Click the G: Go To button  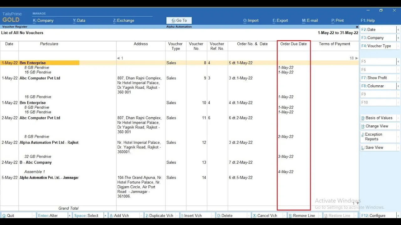pyautogui.click(x=179, y=21)
